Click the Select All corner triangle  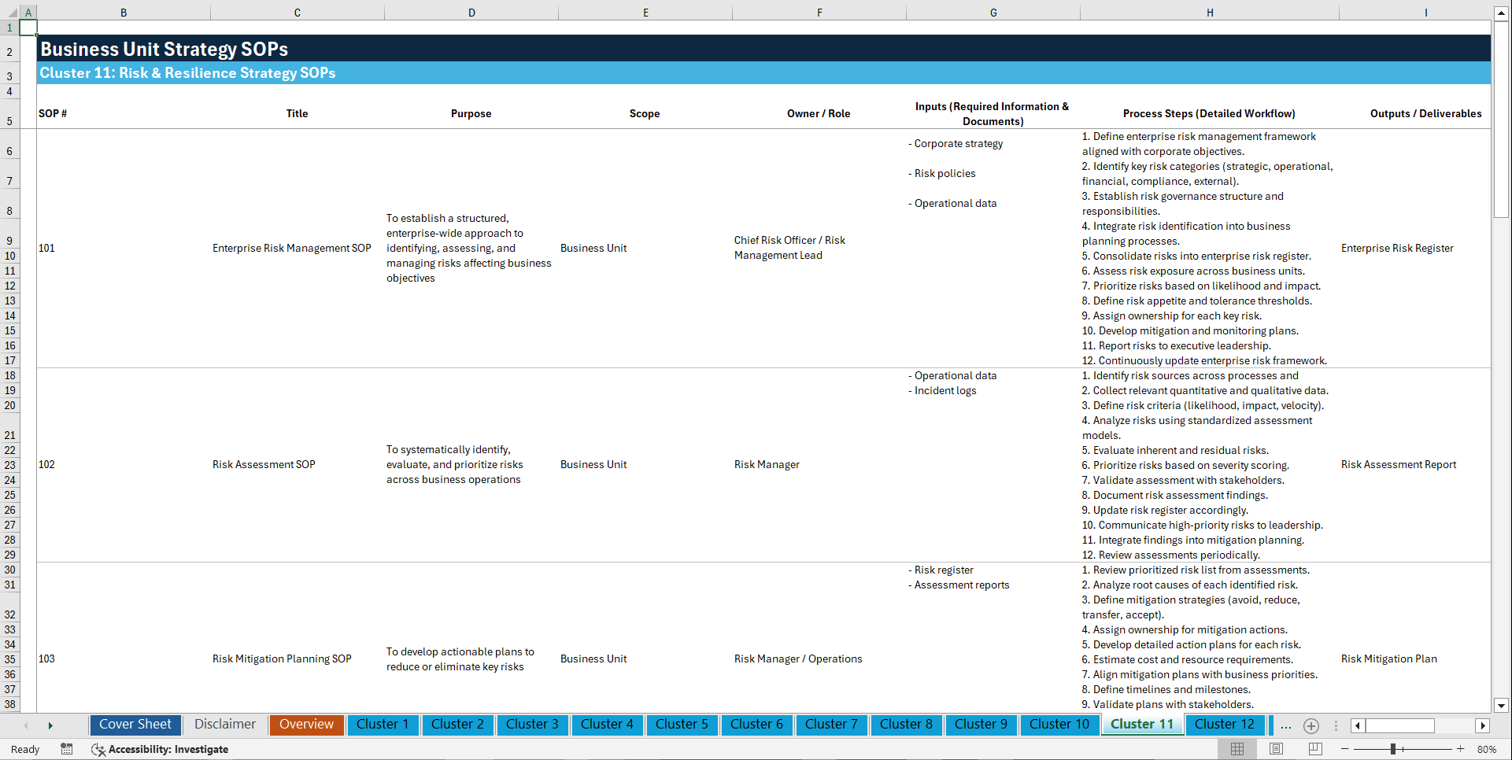point(10,13)
